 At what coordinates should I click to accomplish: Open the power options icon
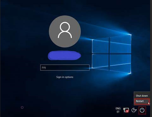[x=142, y=110]
